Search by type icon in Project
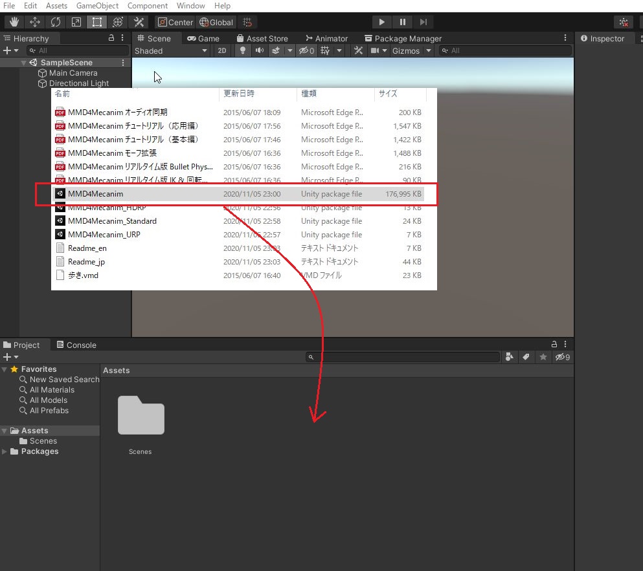Image resolution: width=643 pixels, height=571 pixels. 510,357
